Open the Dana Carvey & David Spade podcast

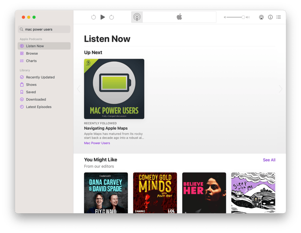pyautogui.click(x=106, y=193)
